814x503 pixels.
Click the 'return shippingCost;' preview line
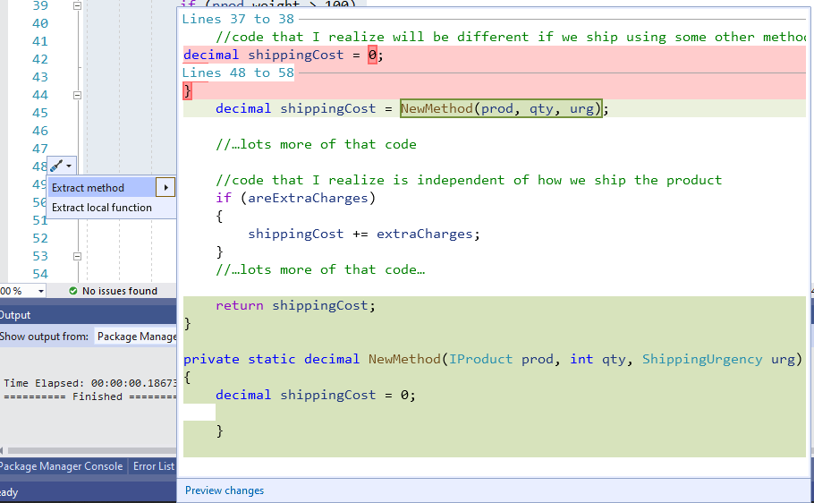tap(295, 305)
